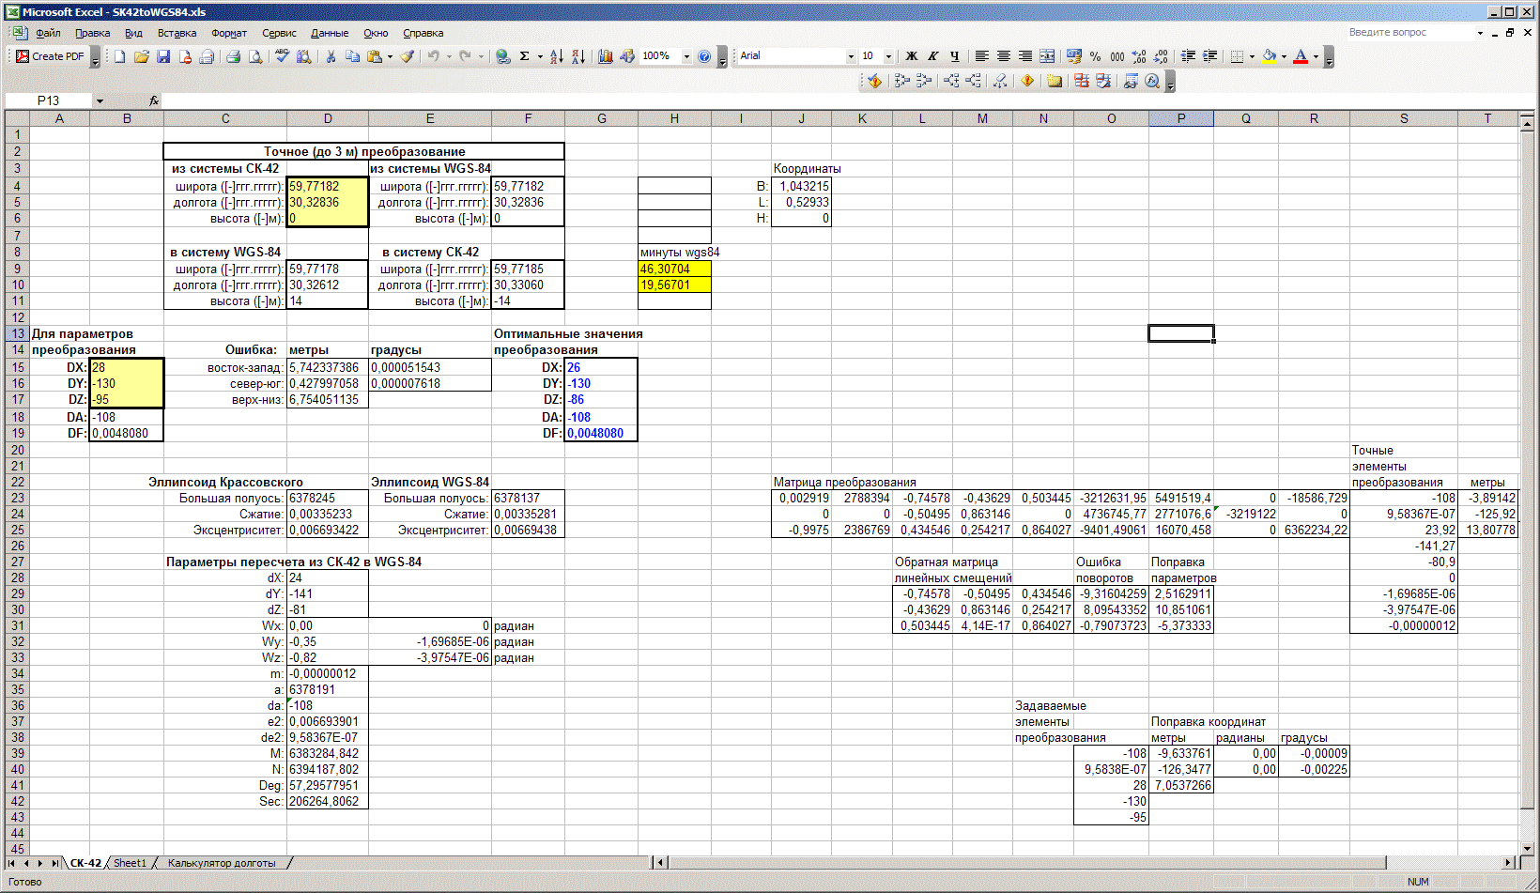Toggle bold formatting (Ж)
This screenshot has height=893, width=1540.
pos(911,56)
